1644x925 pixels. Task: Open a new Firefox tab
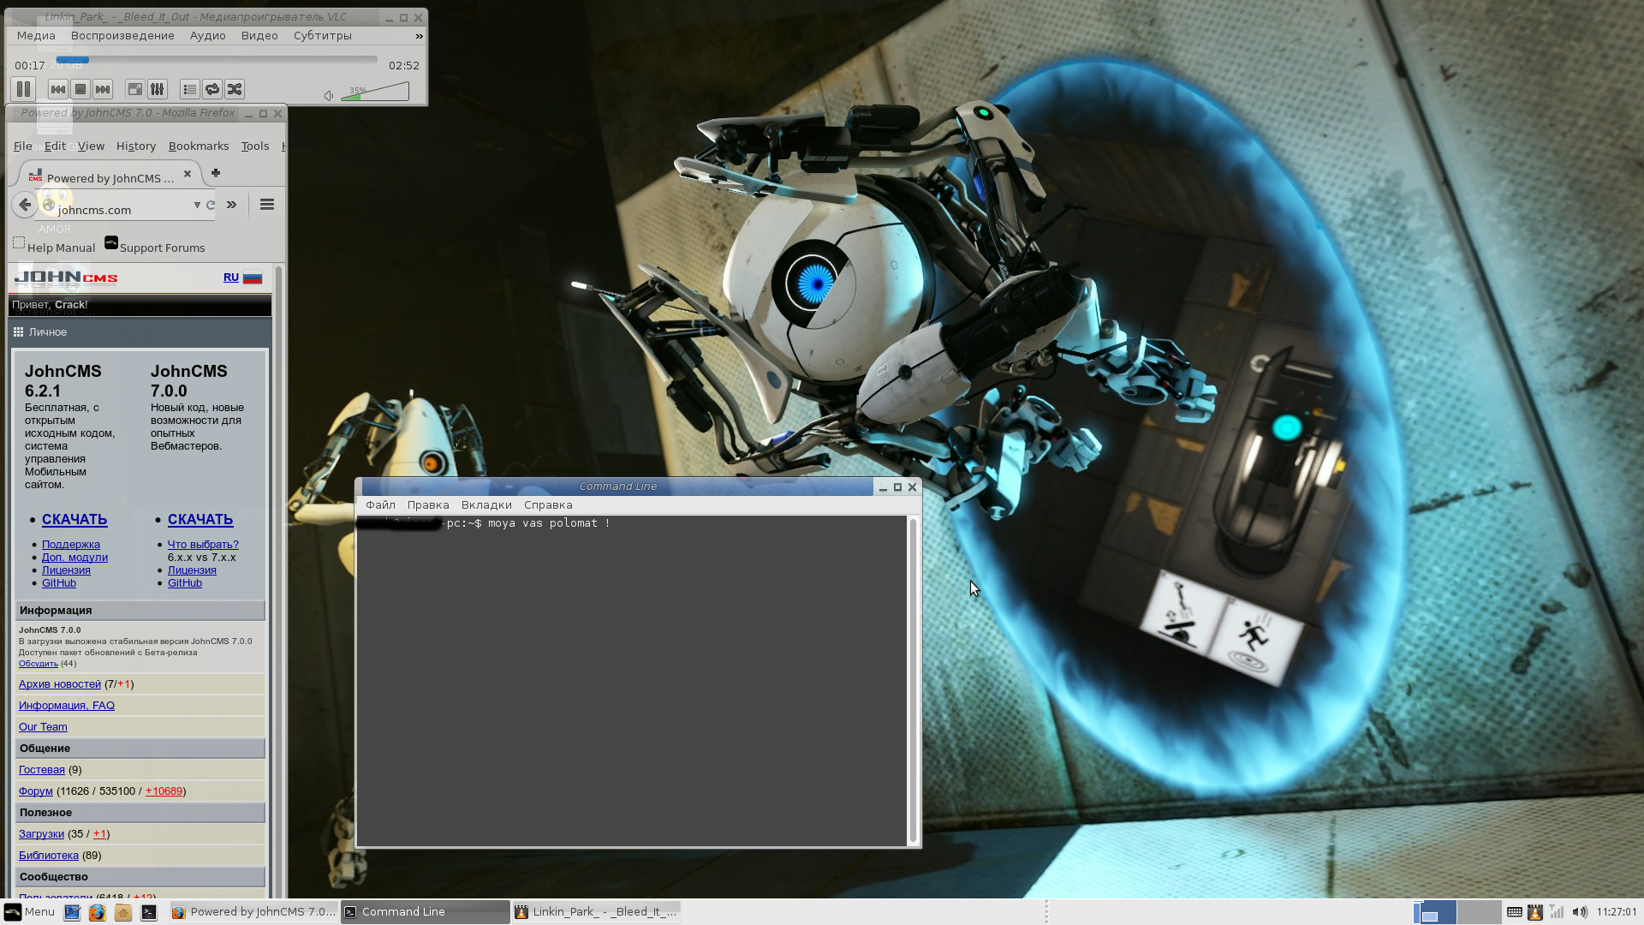216,173
